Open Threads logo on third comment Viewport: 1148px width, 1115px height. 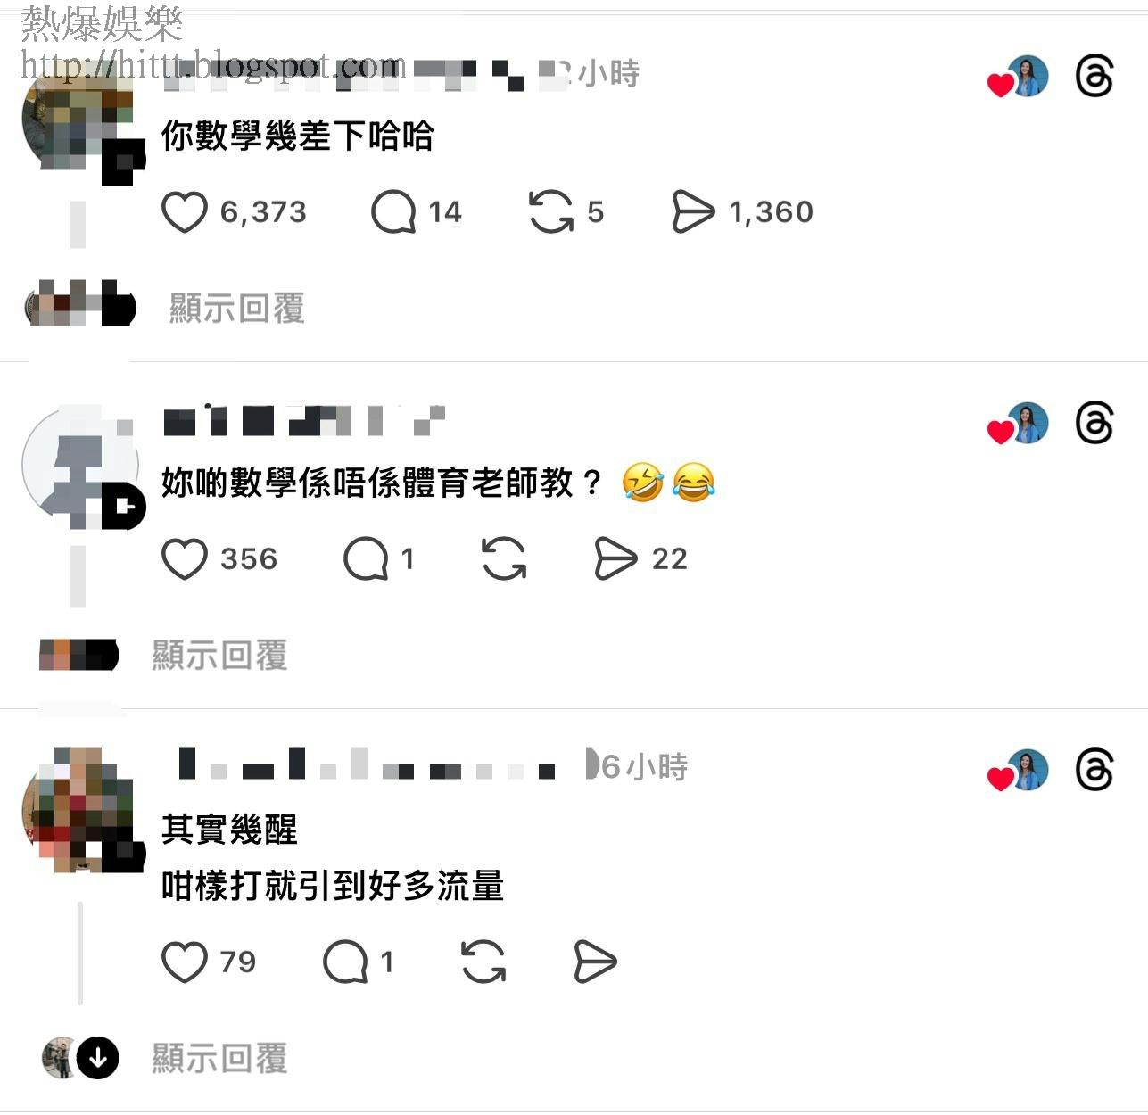click(1094, 771)
